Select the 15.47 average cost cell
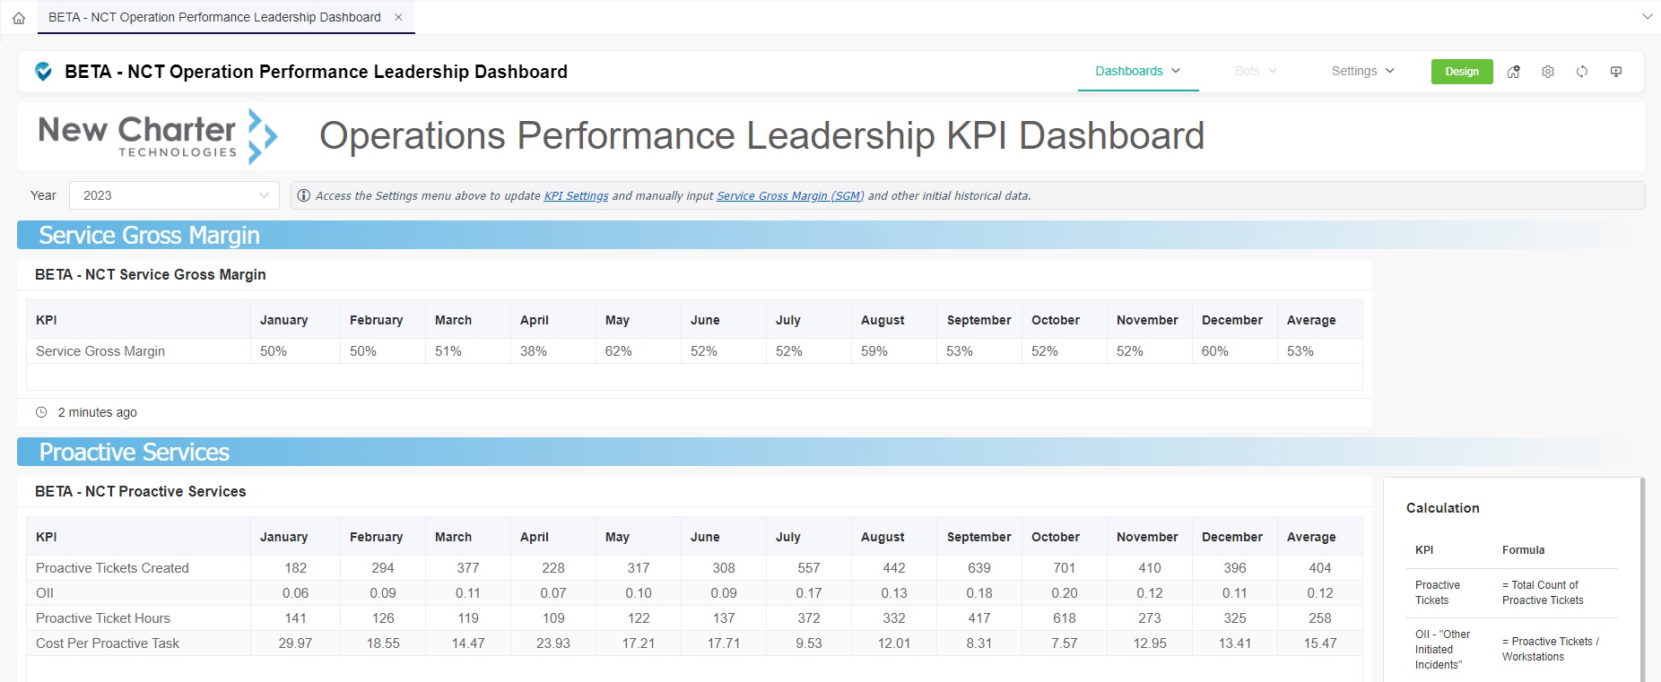 (1320, 643)
